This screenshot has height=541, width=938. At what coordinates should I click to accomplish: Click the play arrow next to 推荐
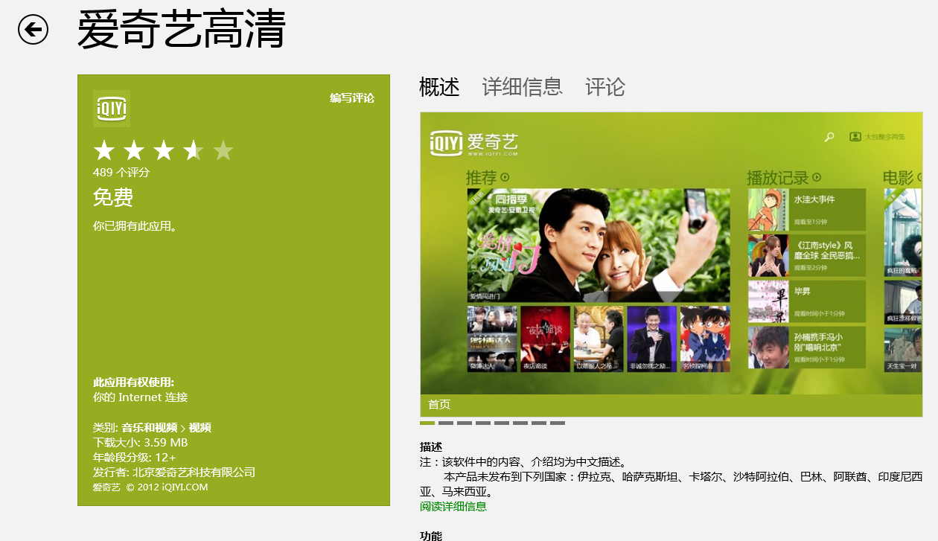coord(505,178)
